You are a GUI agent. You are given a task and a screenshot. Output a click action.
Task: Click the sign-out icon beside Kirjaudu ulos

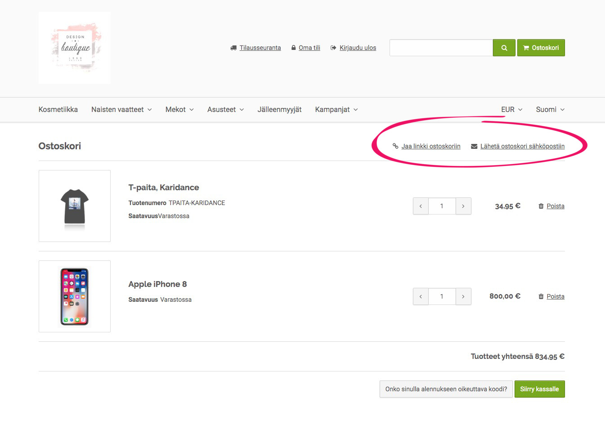(333, 48)
